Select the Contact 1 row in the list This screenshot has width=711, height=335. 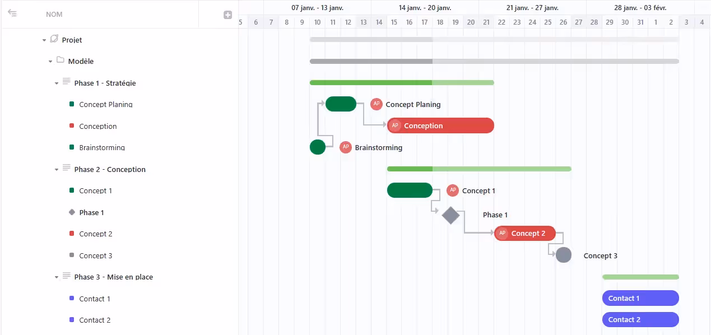click(95, 299)
